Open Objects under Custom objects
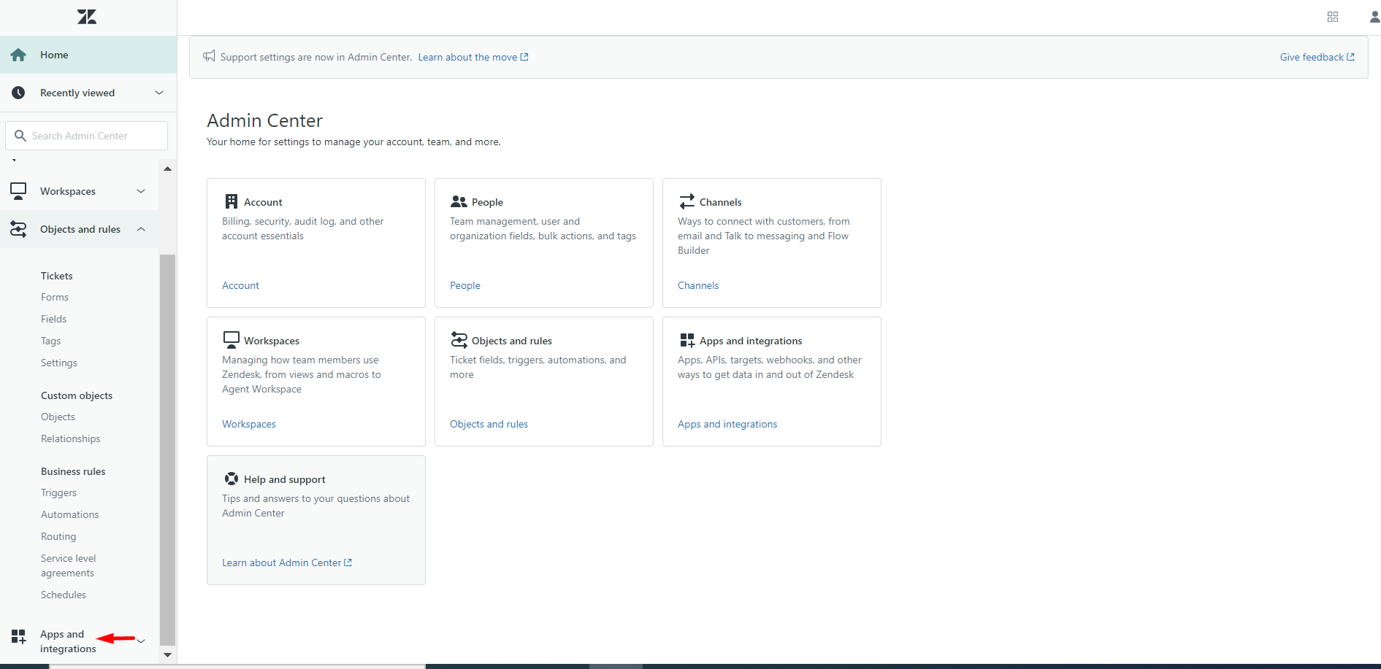Screen dimensions: 1381x669 58,417
